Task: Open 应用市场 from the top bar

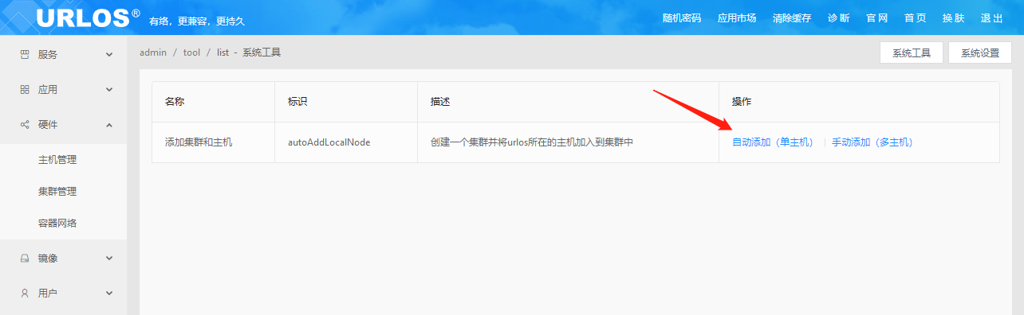Action: click(x=737, y=18)
